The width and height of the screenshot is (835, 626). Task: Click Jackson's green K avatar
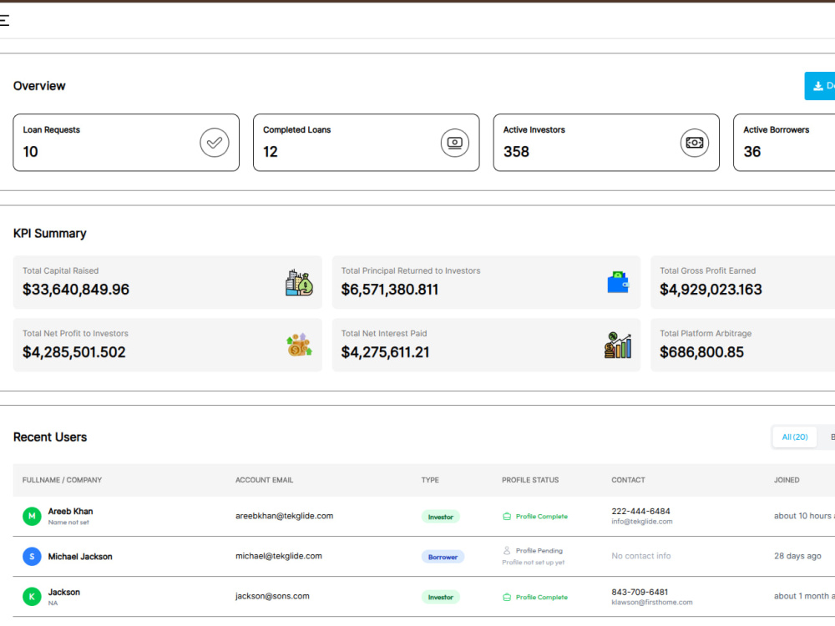(x=32, y=597)
